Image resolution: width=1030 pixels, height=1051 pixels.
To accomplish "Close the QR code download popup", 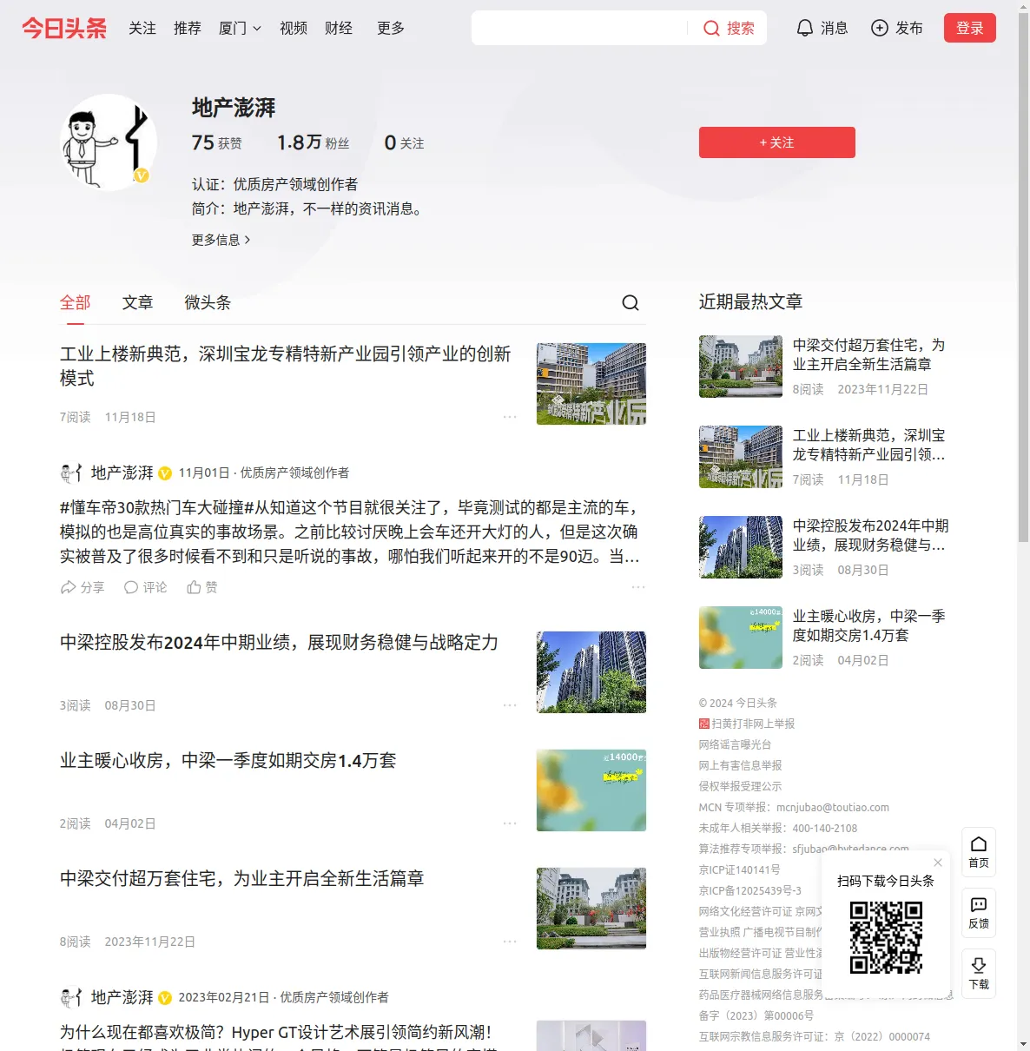I will (938, 863).
